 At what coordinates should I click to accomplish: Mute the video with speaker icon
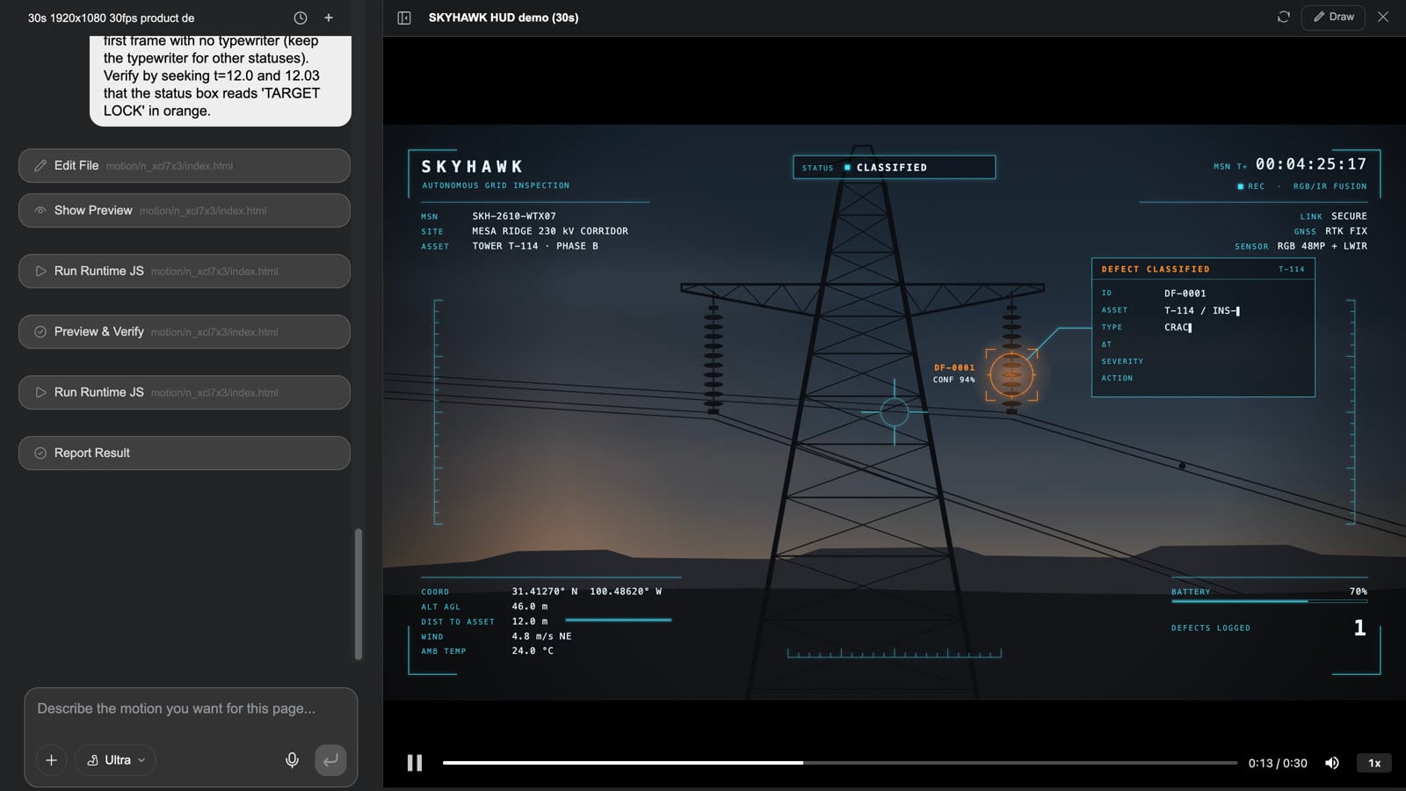coord(1332,763)
